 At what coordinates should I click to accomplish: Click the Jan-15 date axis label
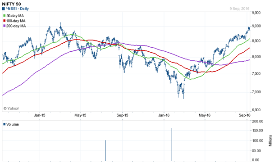tap(40, 115)
